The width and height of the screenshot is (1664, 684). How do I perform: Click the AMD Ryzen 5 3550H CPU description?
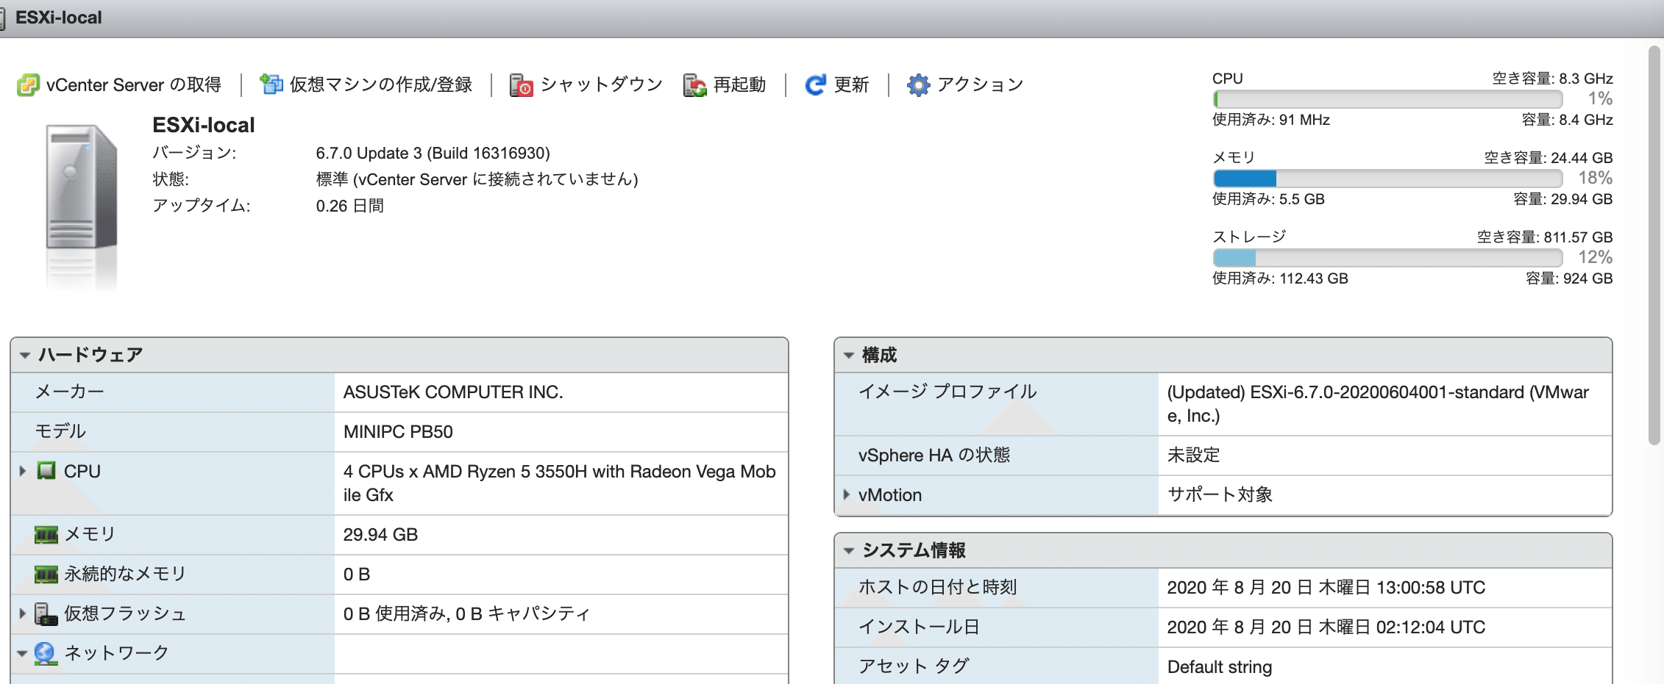coord(559,483)
